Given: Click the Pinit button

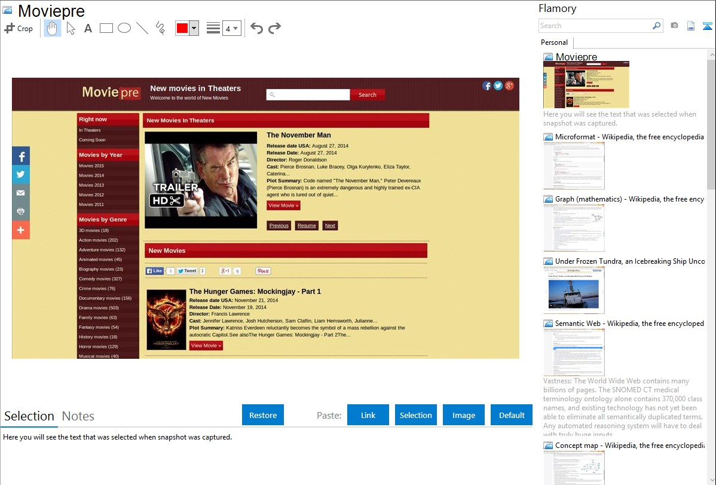Looking at the screenshot, I should 263,271.
